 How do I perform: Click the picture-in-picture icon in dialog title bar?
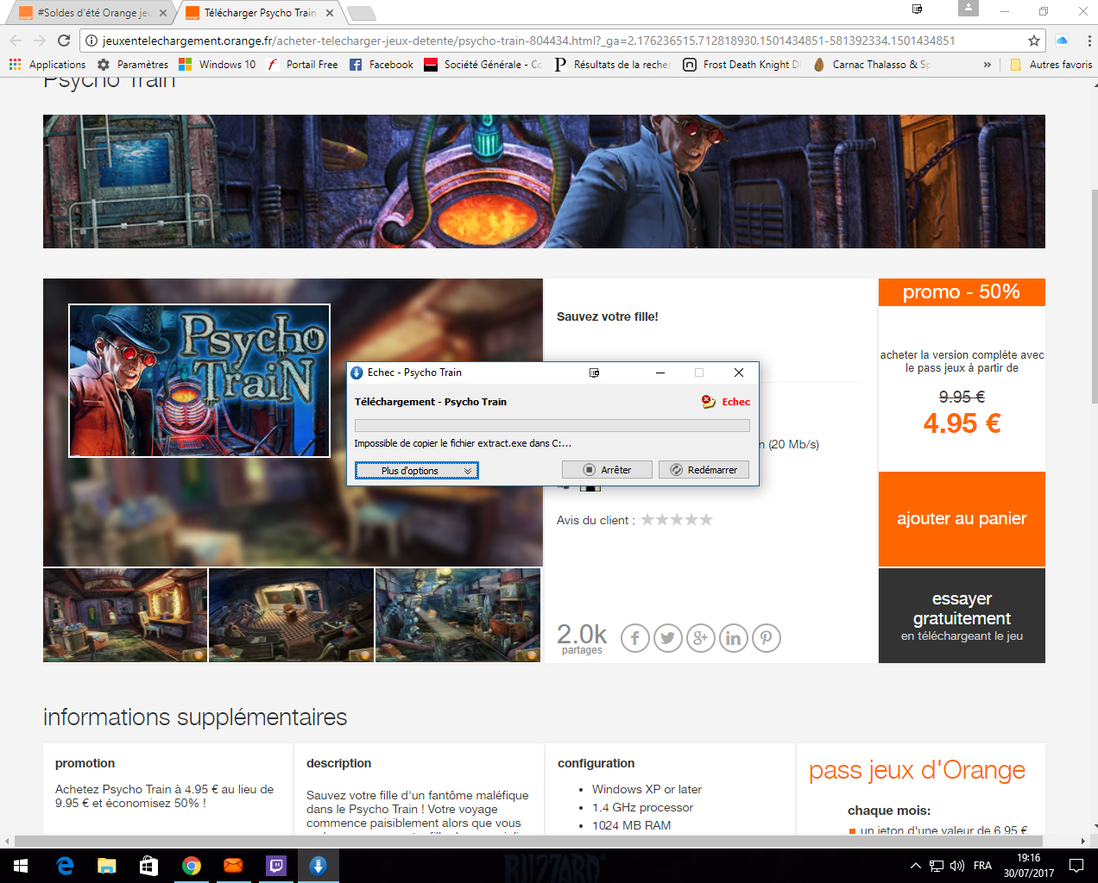[594, 373]
